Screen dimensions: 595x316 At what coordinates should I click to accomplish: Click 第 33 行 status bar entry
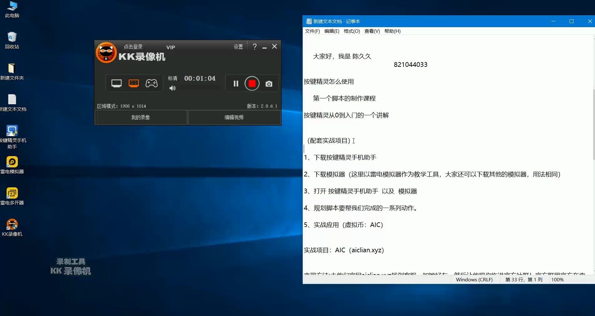524,280
